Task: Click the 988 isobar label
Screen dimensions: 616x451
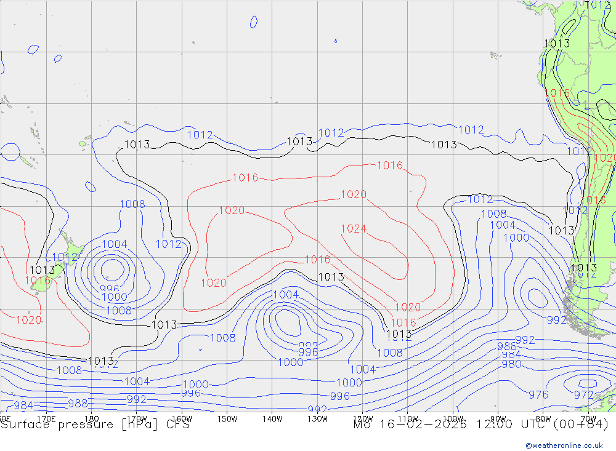Action: [78, 403]
